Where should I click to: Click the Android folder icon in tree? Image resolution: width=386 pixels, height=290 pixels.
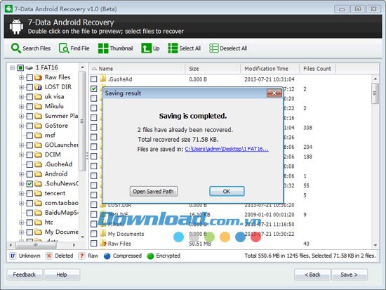tap(38, 174)
